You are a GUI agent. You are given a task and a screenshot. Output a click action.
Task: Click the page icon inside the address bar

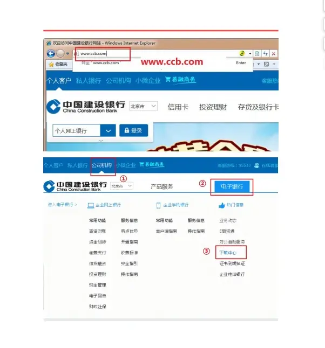[x=76, y=53]
